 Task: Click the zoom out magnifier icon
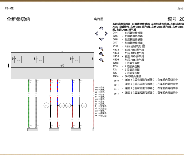[x=102, y=60]
